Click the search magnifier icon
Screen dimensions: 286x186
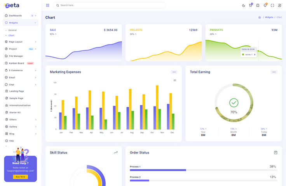(x=58, y=5)
